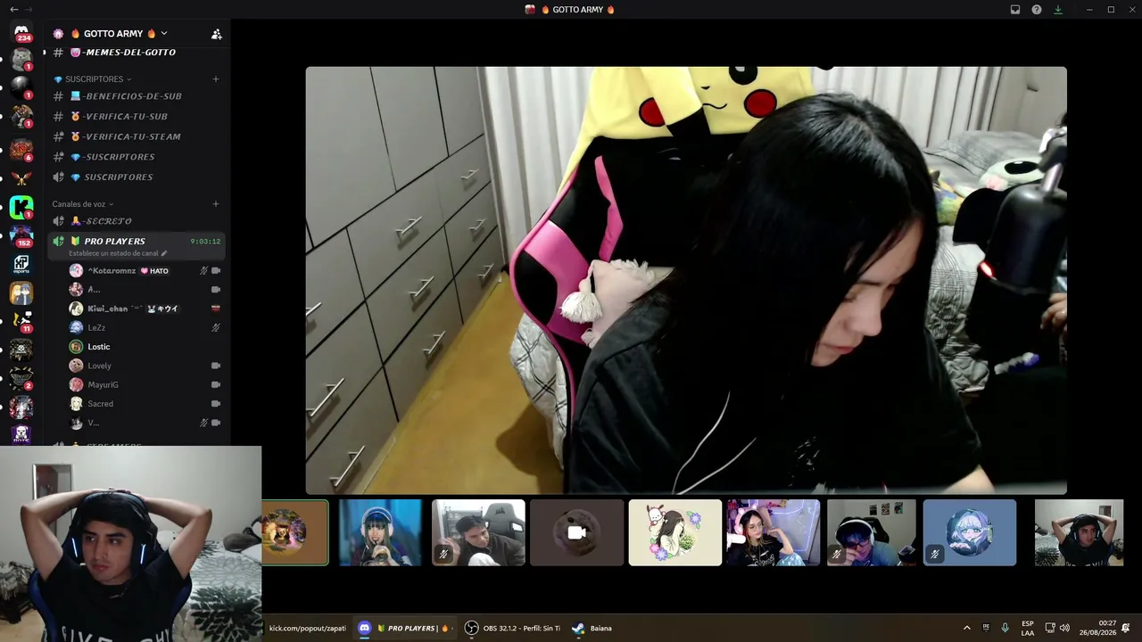Add a channel to SUSCRIPTORES category
Viewport: 1142px width, 642px height.
coord(216,79)
